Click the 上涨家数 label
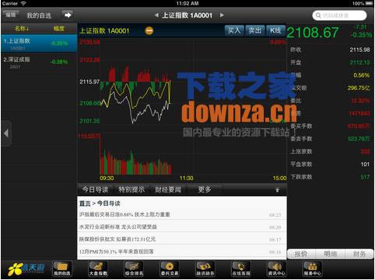Viewport: 375px width, 280px height. [x=301, y=151]
